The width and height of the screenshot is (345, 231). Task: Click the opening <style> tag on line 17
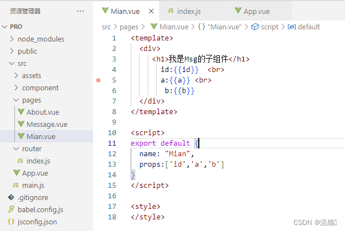(146, 207)
